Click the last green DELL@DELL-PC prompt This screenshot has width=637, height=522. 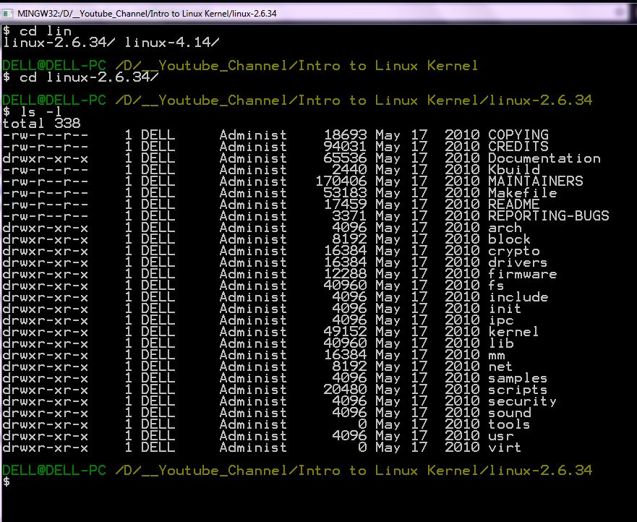click(x=54, y=471)
